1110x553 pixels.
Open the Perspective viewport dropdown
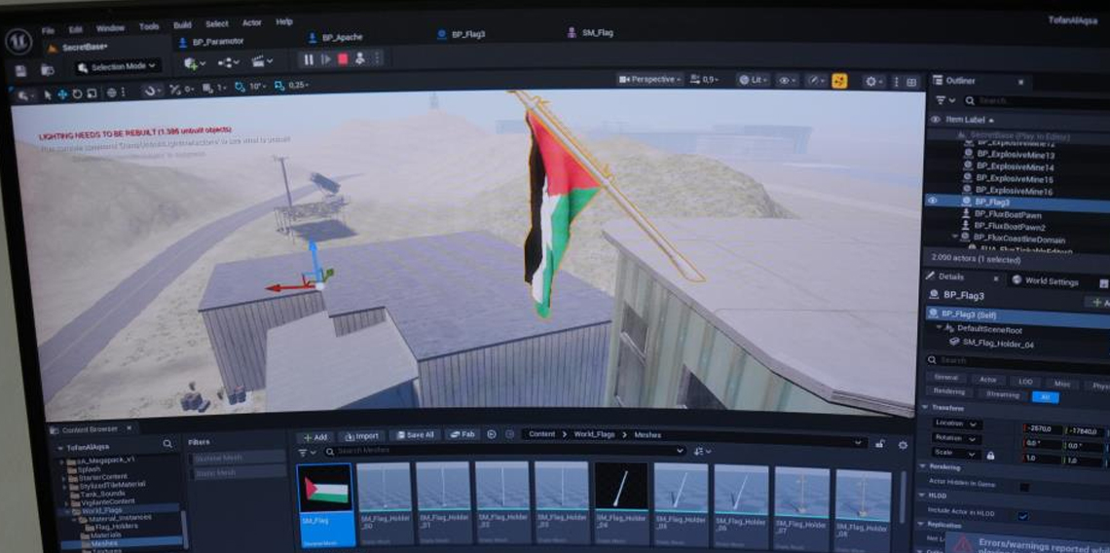point(649,79)
